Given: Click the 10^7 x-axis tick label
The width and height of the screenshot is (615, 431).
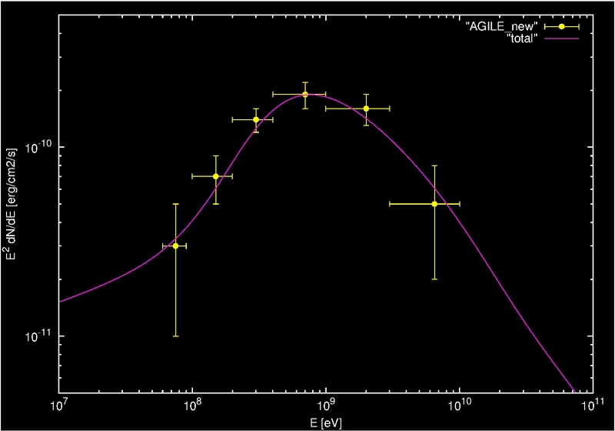Looking at the screenshot, I should (x=59, y=406).
